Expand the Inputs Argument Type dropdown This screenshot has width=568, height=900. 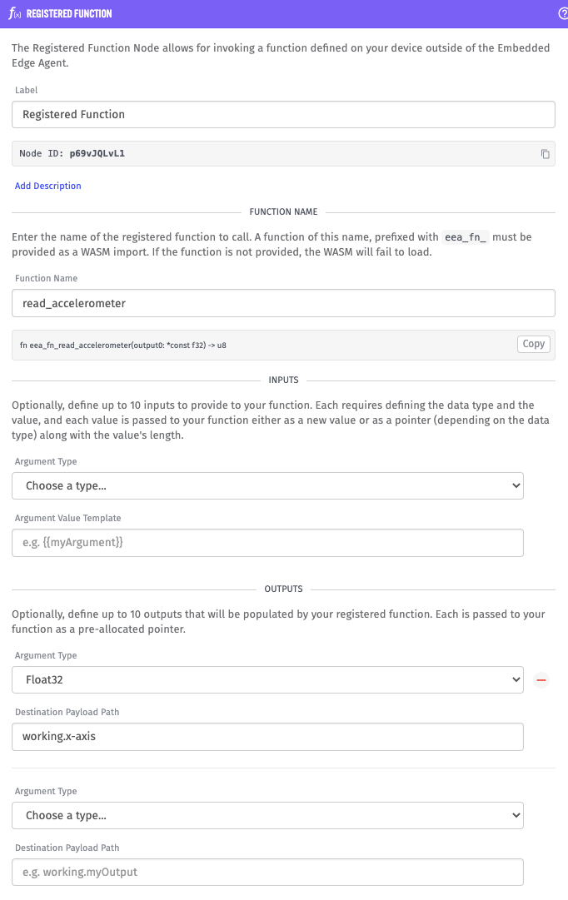[267, 485]
